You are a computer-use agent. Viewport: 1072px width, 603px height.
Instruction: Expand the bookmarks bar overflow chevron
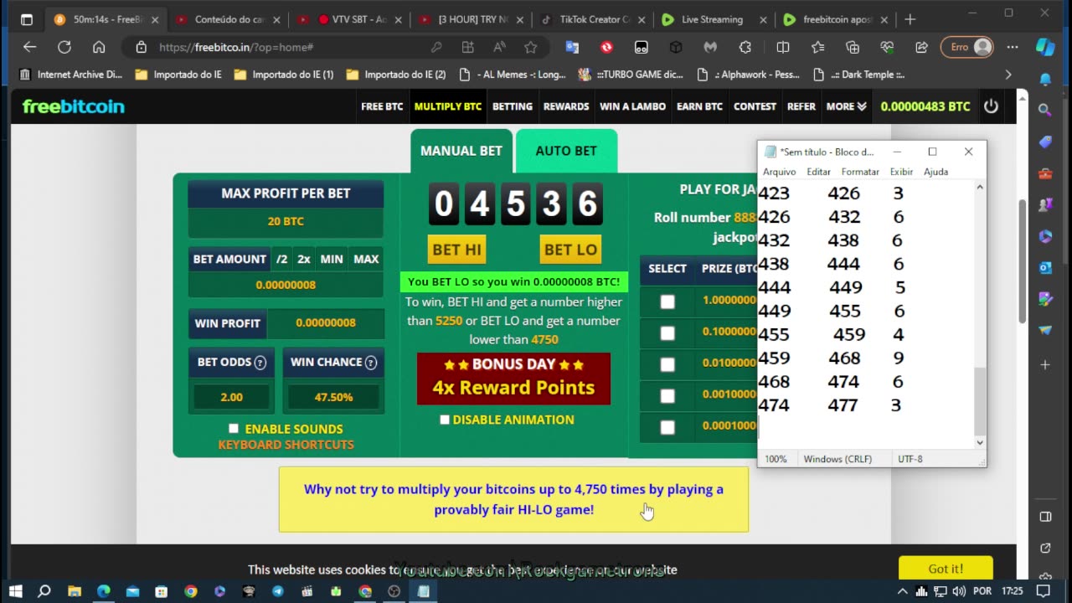point(1008,75)
